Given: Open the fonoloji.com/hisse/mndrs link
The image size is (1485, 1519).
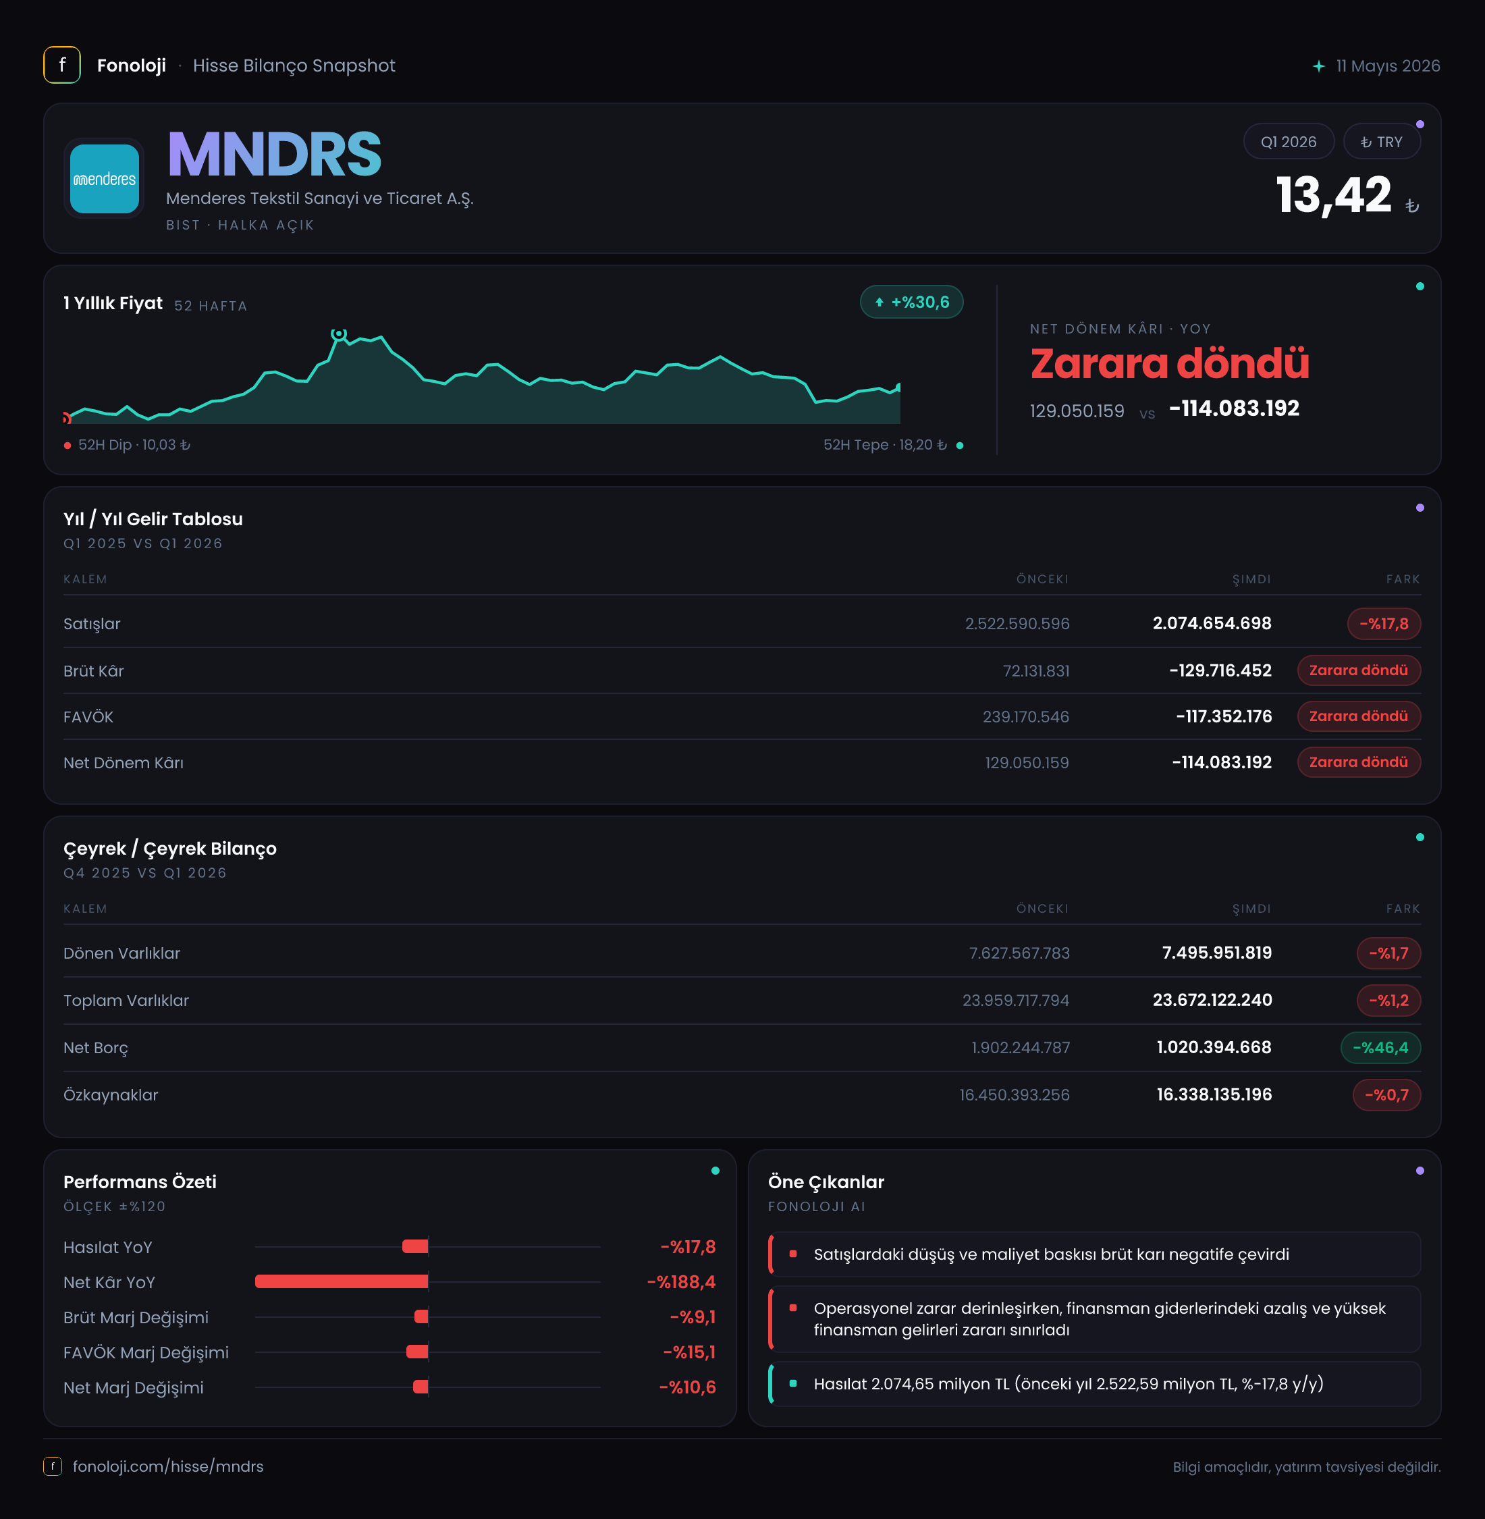Looking at the screenshot, I should click(167, 1466).
